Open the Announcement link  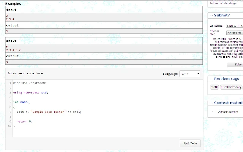[228, 112]
